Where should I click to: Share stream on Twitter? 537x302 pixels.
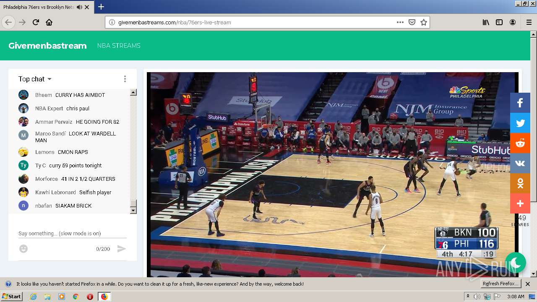[x=520, y=123]
